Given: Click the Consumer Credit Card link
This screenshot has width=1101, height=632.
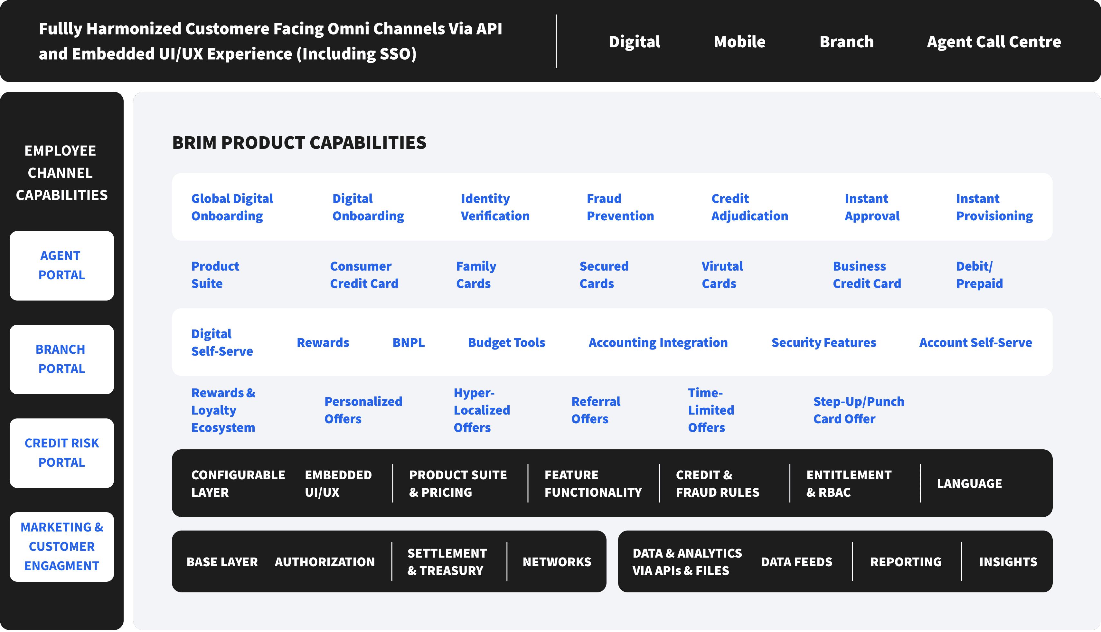Looking at the screenshot, I should click(x=363, y=275).
